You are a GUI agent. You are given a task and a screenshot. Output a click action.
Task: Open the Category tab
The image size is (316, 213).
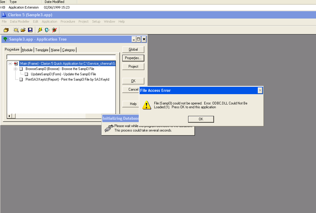pos(68,50)
